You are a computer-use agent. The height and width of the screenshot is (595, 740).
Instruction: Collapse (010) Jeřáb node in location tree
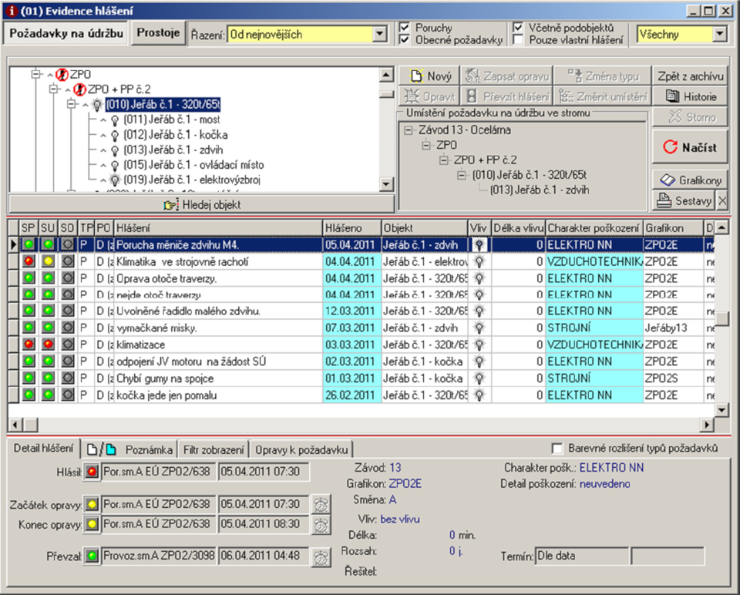[x=462, y=176]
